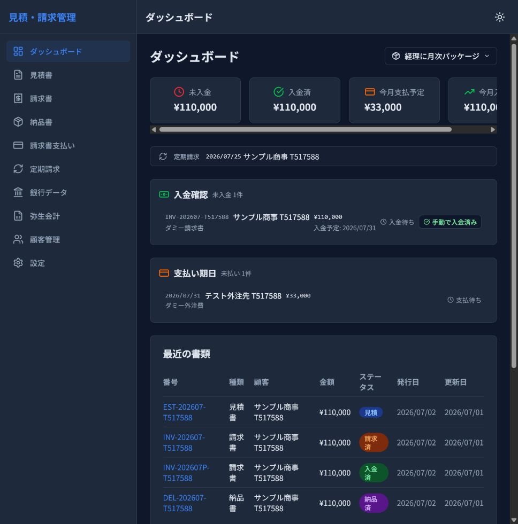Screen dimensions: 518x524
Task: Open 見積書 menu item
Action: (x=68, y=75)
